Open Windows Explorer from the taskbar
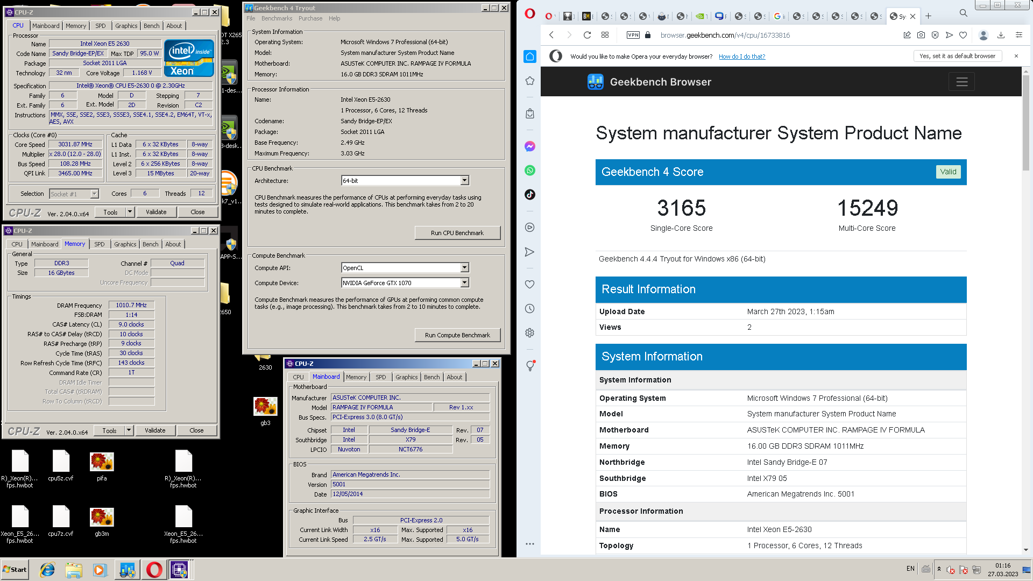The width and height of the screenshot is (1033, 581). [x=74, y=570]
